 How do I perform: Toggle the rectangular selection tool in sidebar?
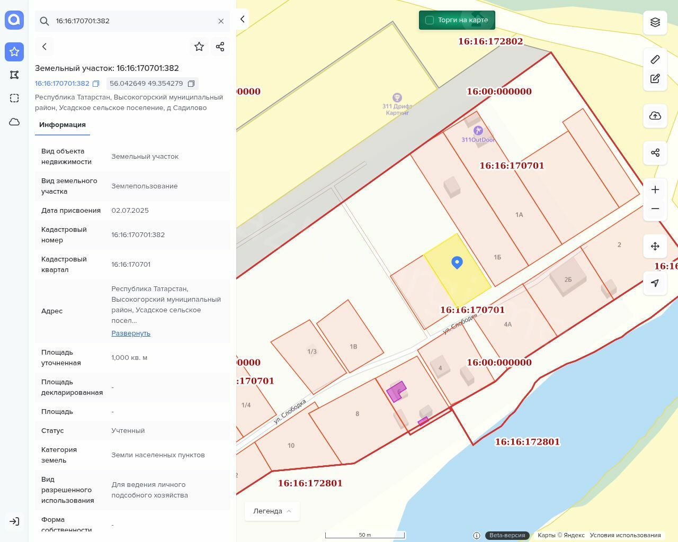click(x=14, y=98)
